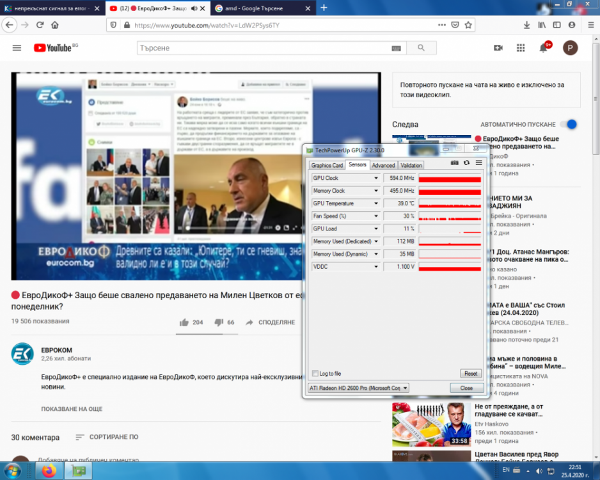This screenshot has height=480, width=600.
Task: Click Firefox icon in taskbar
Action: (49, 470)
